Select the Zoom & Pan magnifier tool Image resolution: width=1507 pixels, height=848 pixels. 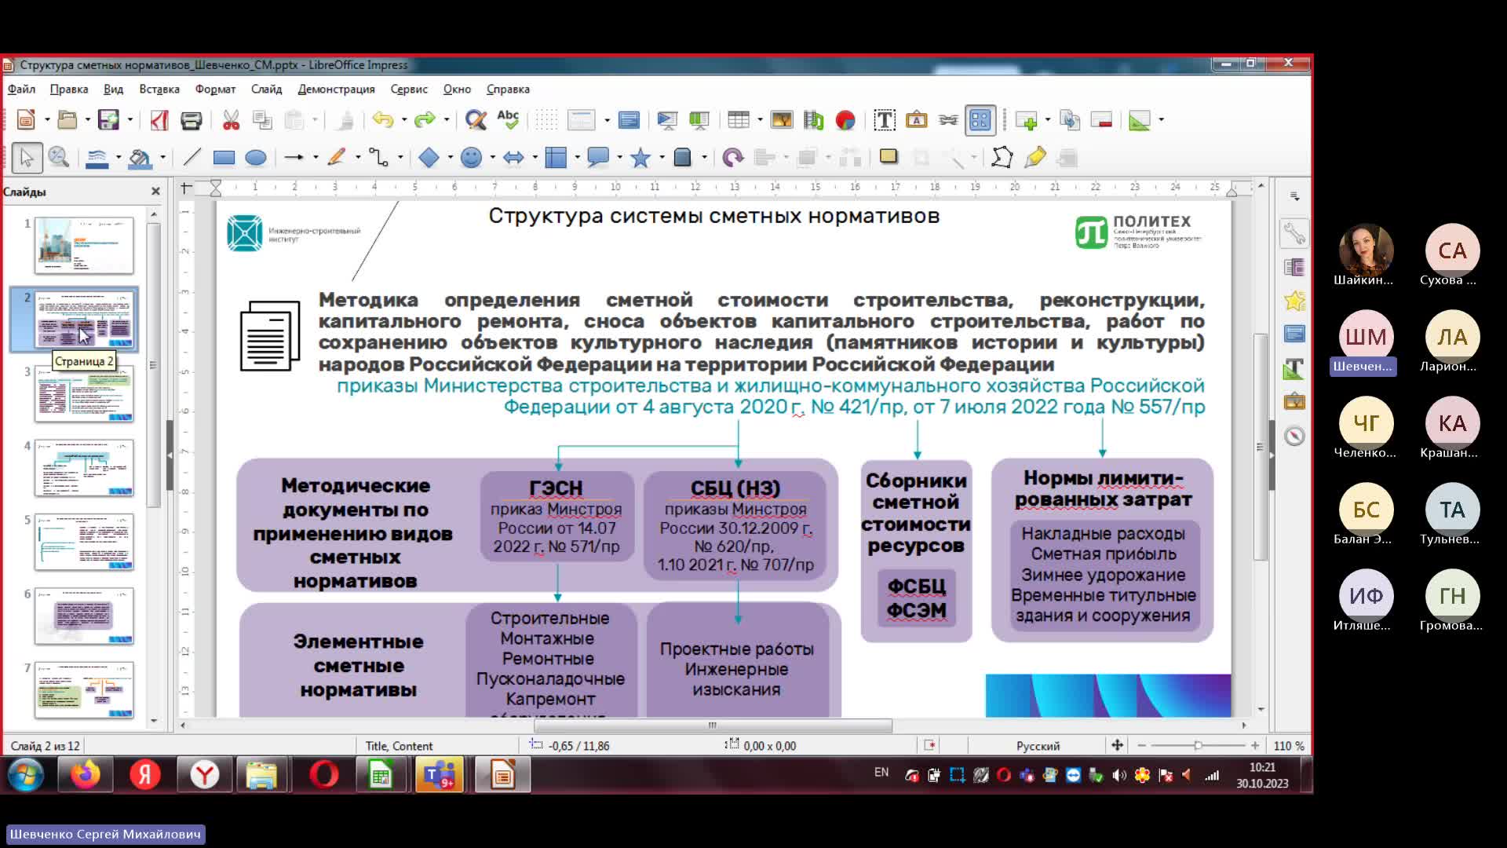click(x=58, y=158)
